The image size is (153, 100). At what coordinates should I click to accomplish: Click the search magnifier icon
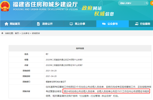point(147,3)
